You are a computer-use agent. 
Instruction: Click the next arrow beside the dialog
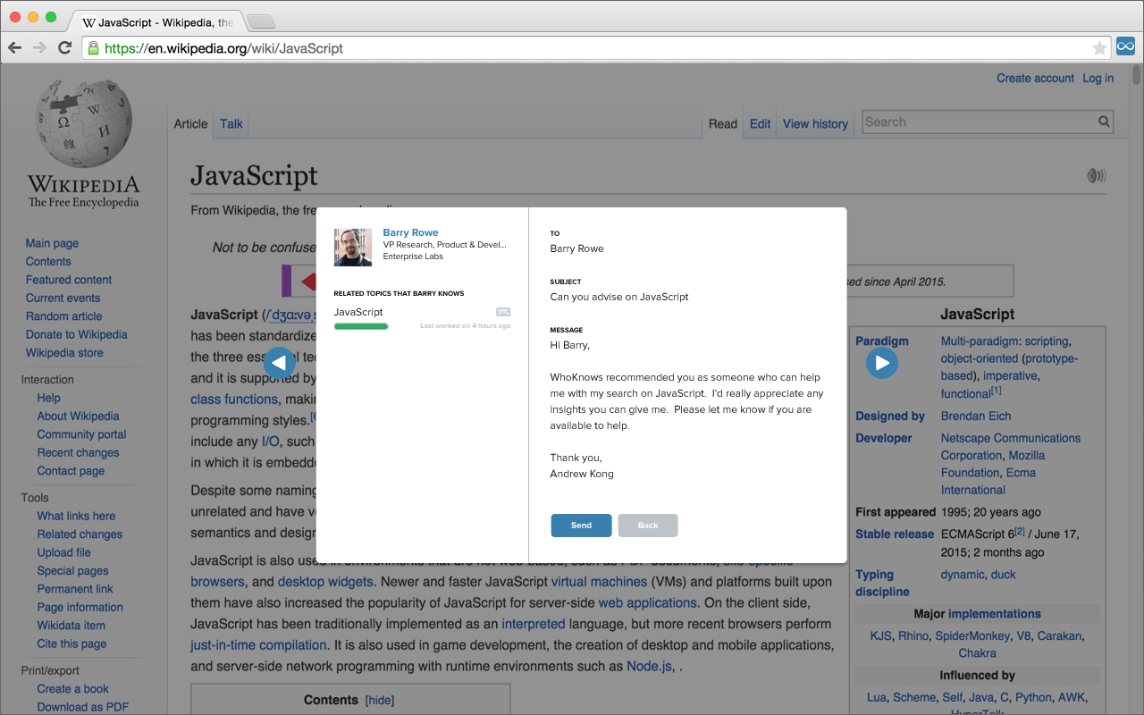(x=882, y=363)
